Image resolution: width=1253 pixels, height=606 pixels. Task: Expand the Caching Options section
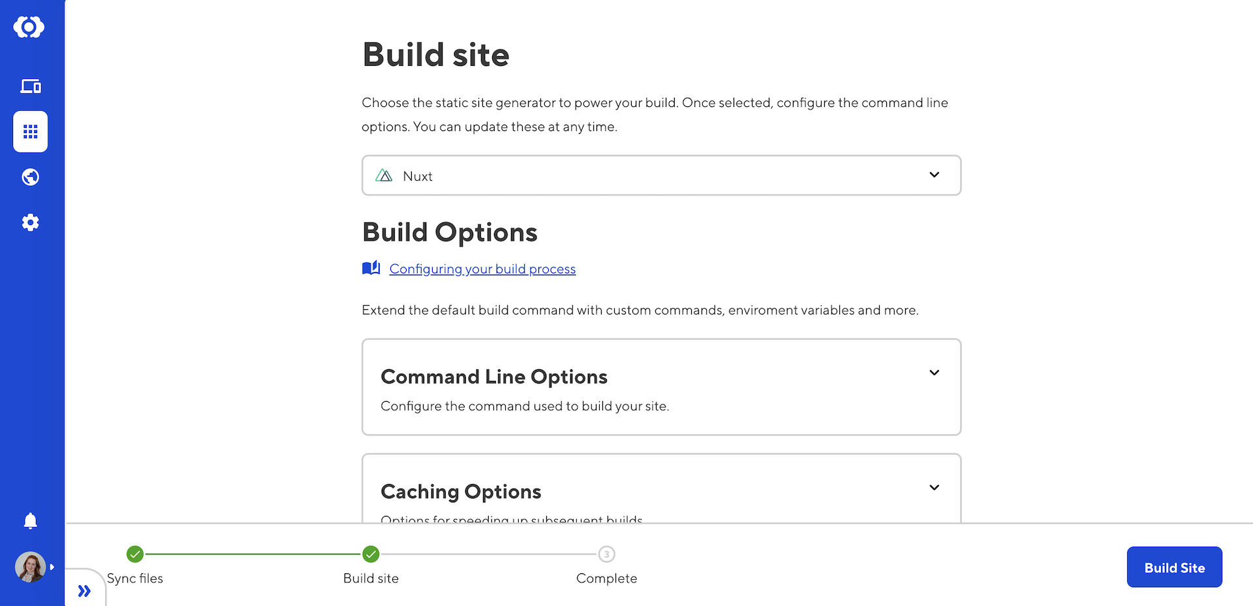(934, 488)
